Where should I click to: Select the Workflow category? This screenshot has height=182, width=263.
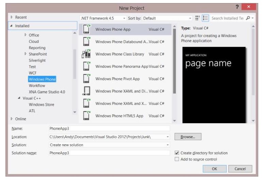coord(37,86)
